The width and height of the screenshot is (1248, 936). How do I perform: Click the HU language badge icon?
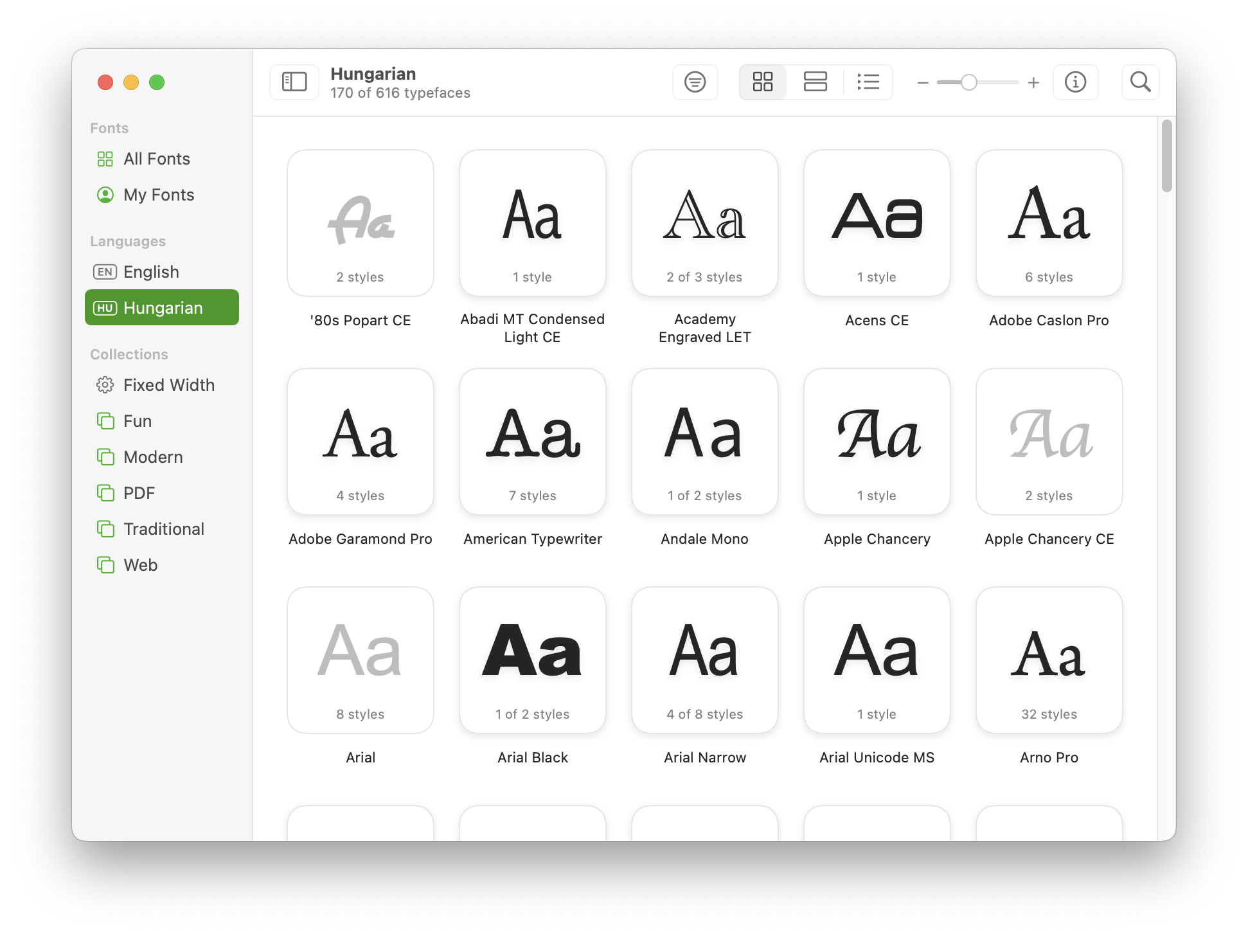point(105,308)
